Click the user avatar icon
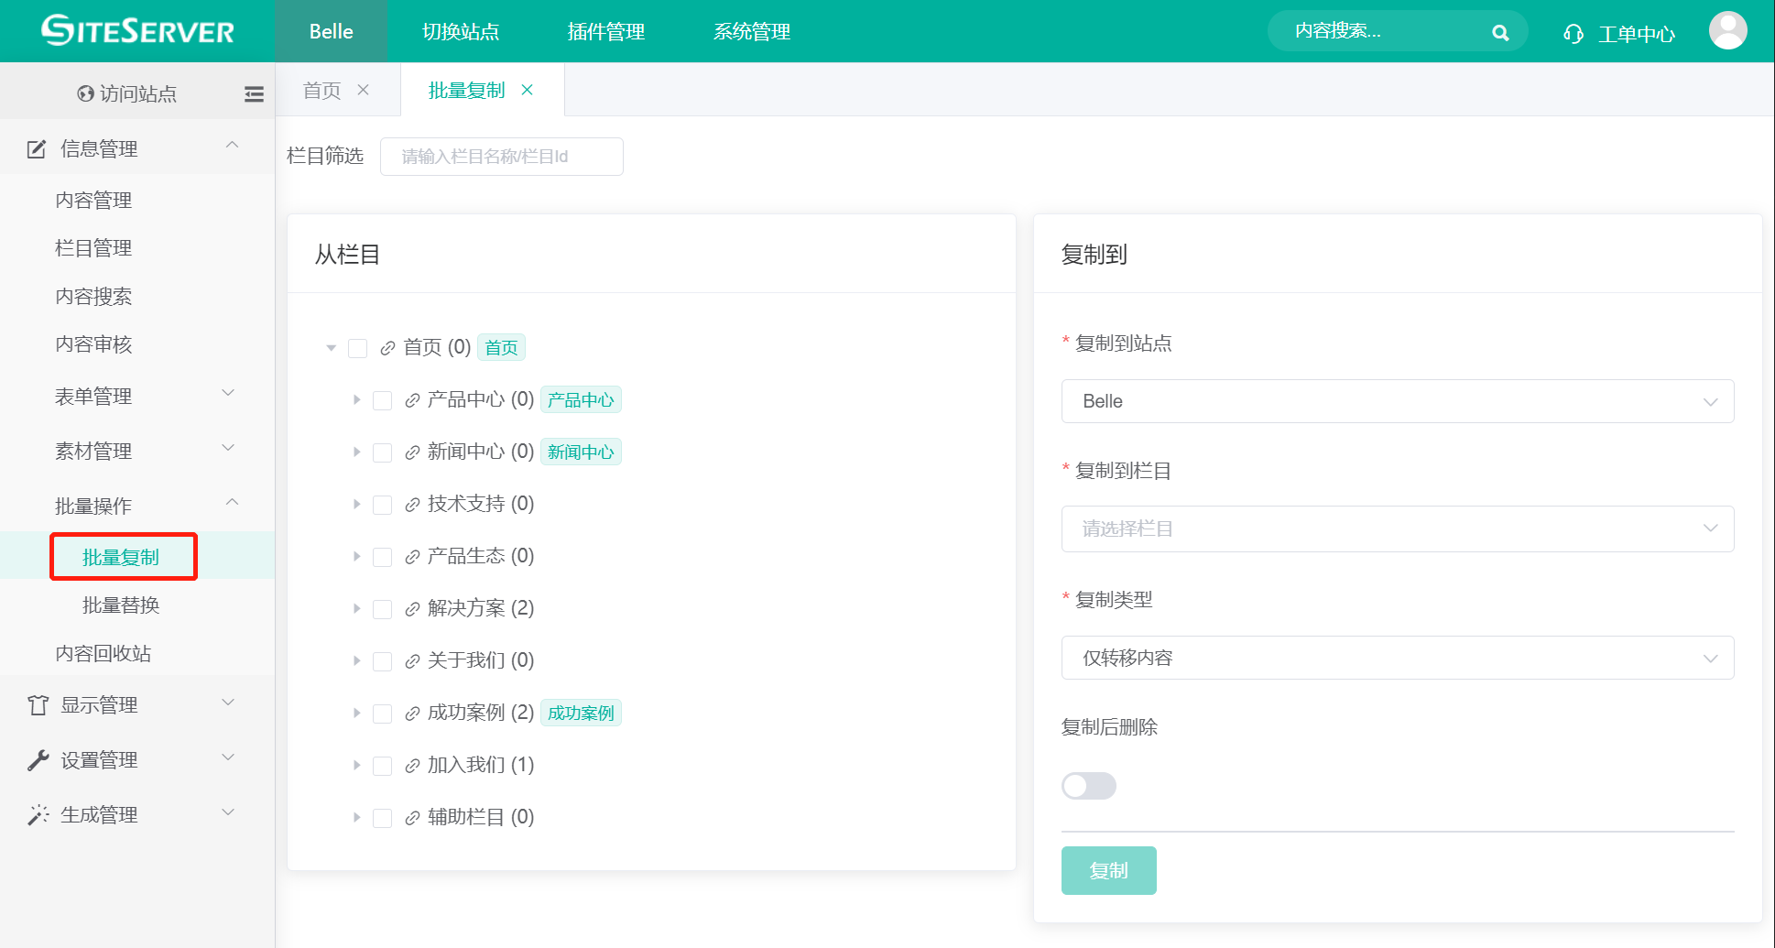 tap(1727, 31)
